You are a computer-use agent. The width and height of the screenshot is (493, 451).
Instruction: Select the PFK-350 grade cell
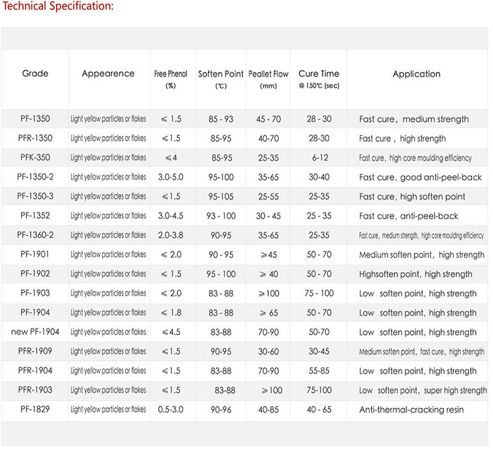pyautogui.click(x=35, y=158)
